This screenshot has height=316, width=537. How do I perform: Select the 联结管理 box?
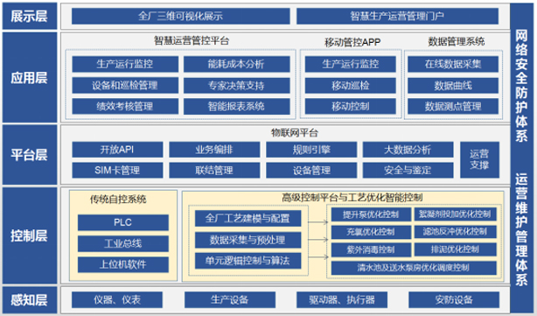[x=214, y=170]
